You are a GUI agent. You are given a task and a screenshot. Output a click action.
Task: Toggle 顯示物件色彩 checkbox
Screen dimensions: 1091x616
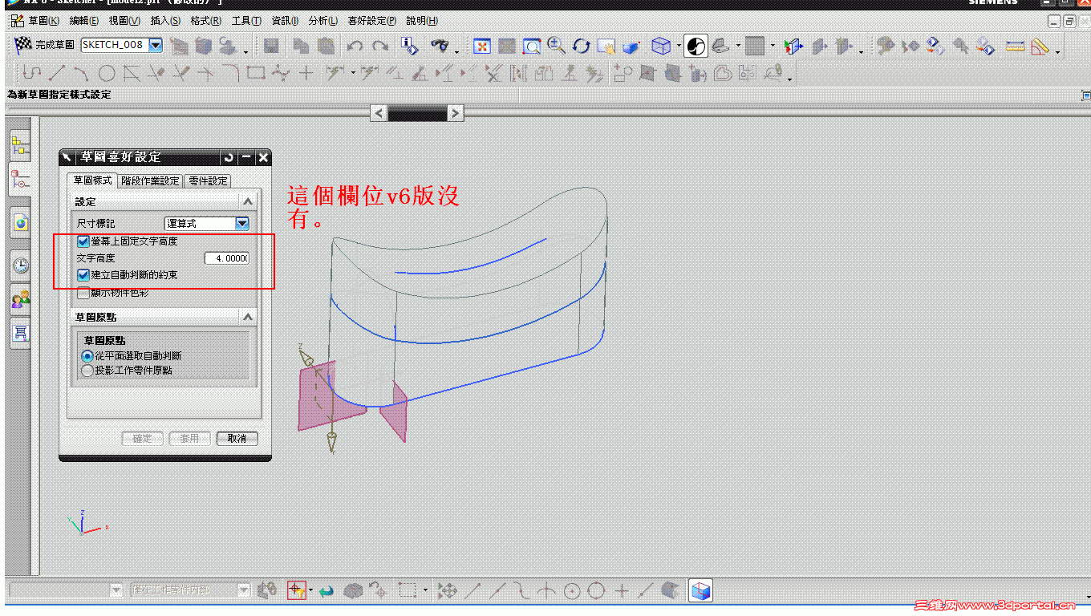click(x=83, y=293)
